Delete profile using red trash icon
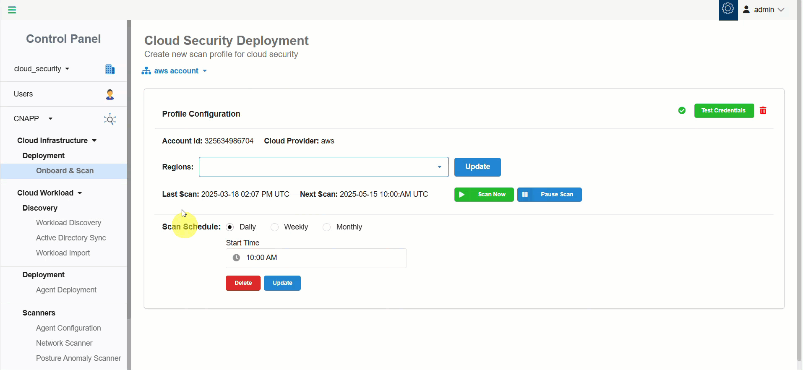Screen dimensions: 803x370 (x=763, y=111)
